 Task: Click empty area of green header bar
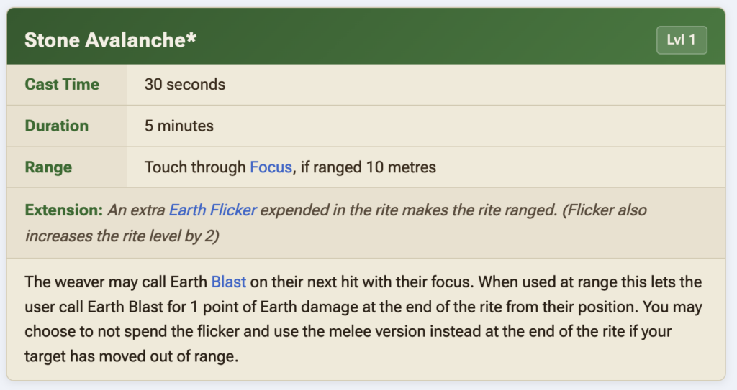[x=432, y=40]
